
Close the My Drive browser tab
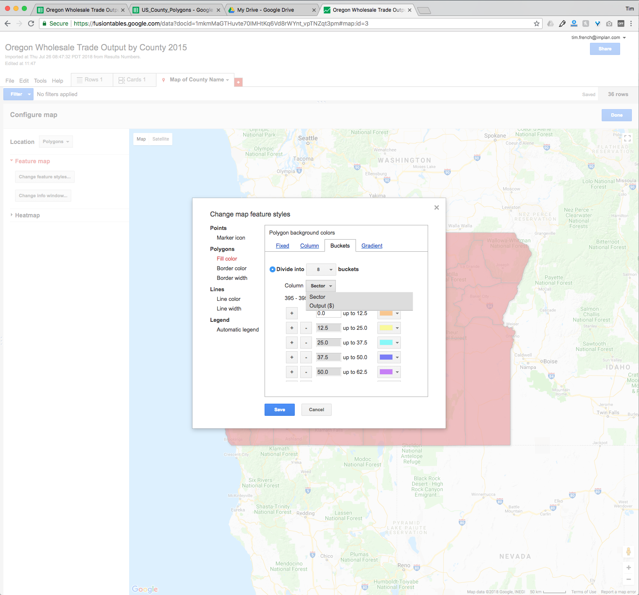tap(314, 10)
